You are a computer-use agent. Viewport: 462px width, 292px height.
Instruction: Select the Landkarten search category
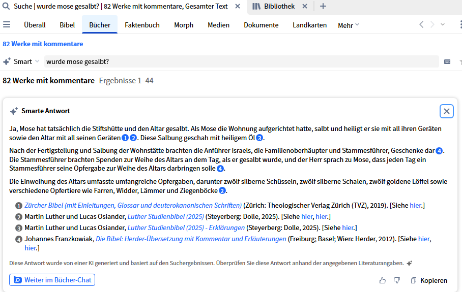tap(310, 25)
